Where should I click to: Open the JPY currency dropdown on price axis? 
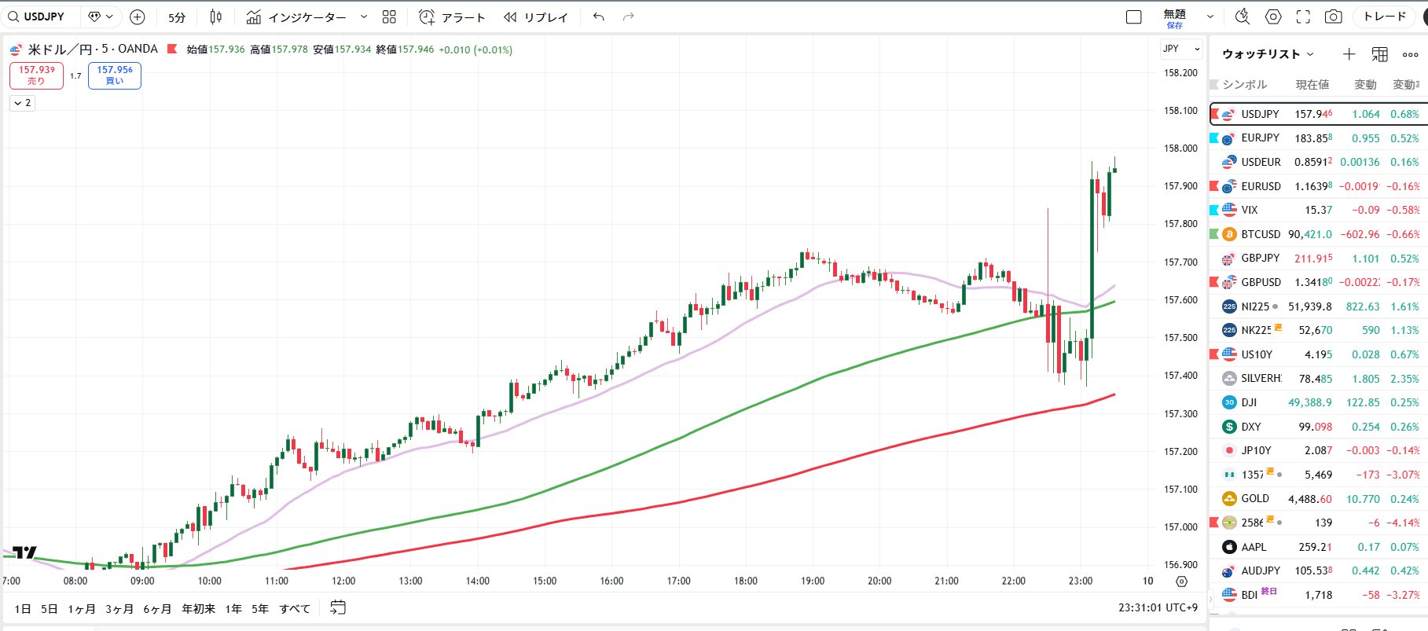[x=1180, y=49]
